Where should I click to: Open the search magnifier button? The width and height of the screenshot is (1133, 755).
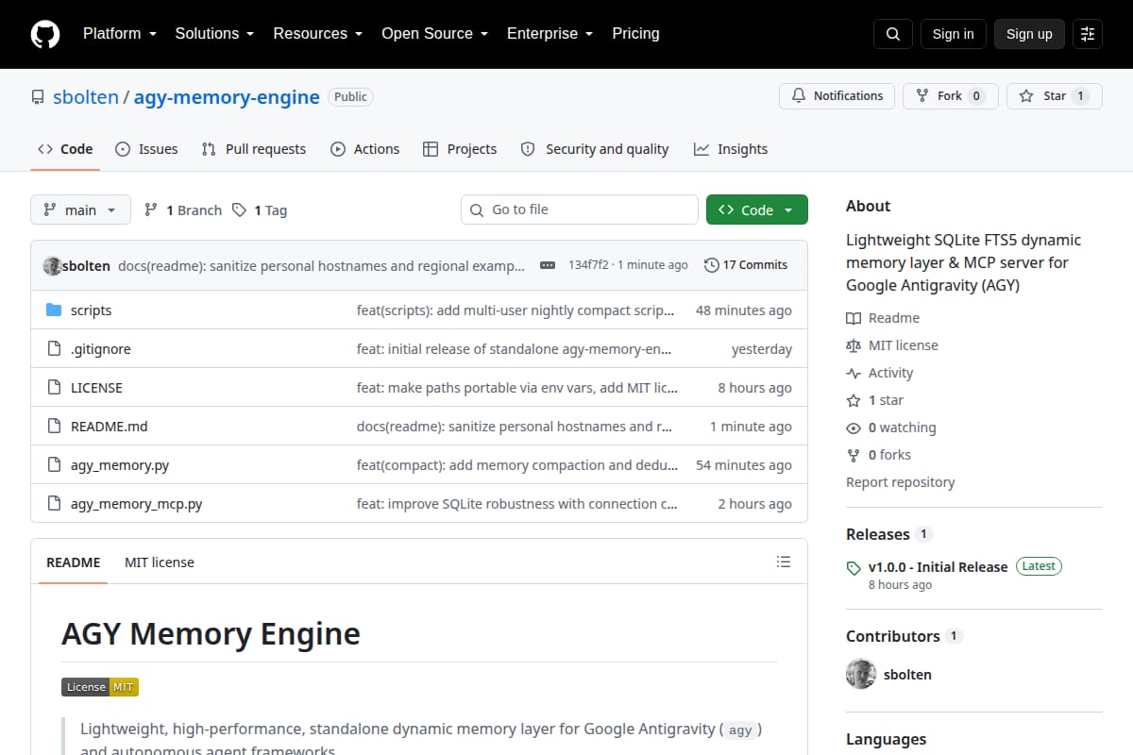893,34
